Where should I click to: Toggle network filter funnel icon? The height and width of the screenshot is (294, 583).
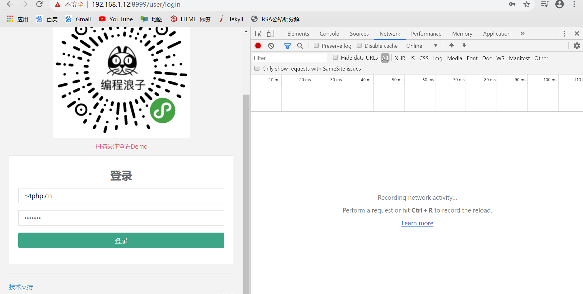tap(287, 46)
